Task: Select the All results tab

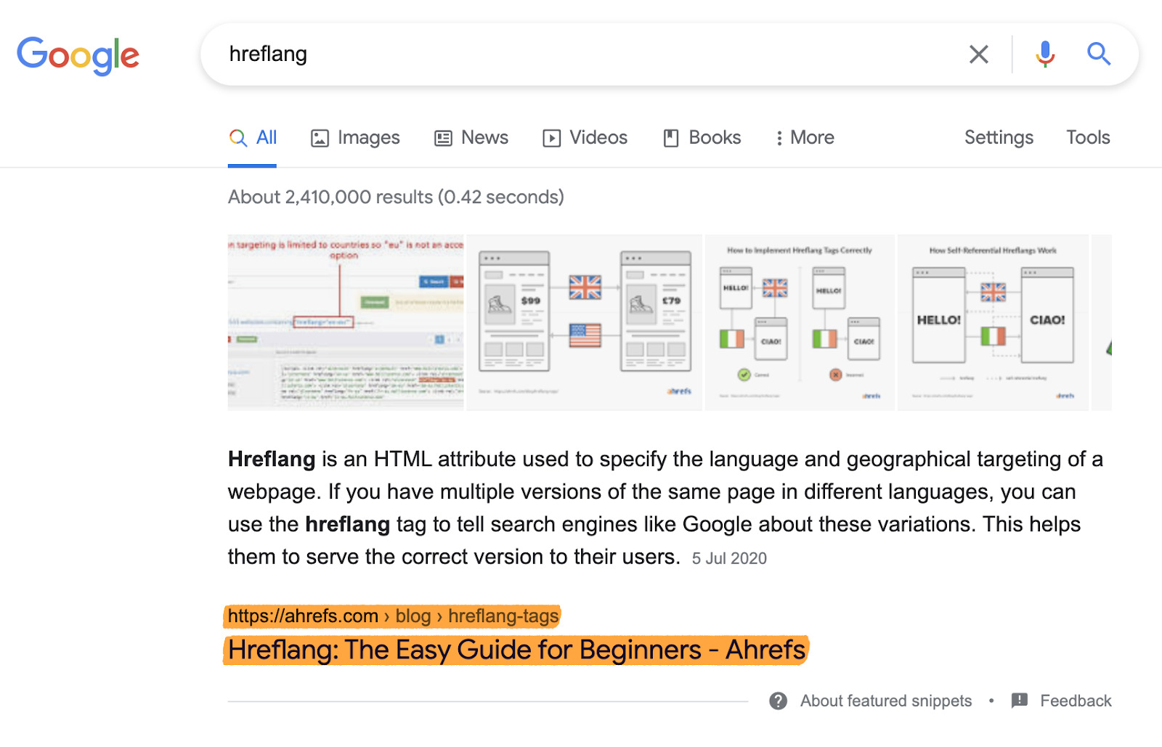Action: point(253,138)
